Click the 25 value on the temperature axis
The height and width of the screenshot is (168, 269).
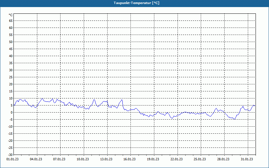pos(11,77)
